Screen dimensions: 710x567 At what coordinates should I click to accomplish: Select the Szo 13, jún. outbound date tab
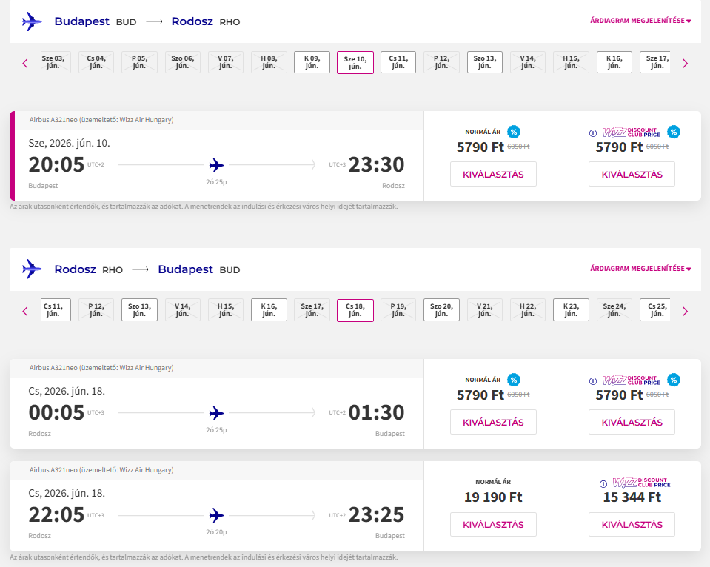coord(485,62)
